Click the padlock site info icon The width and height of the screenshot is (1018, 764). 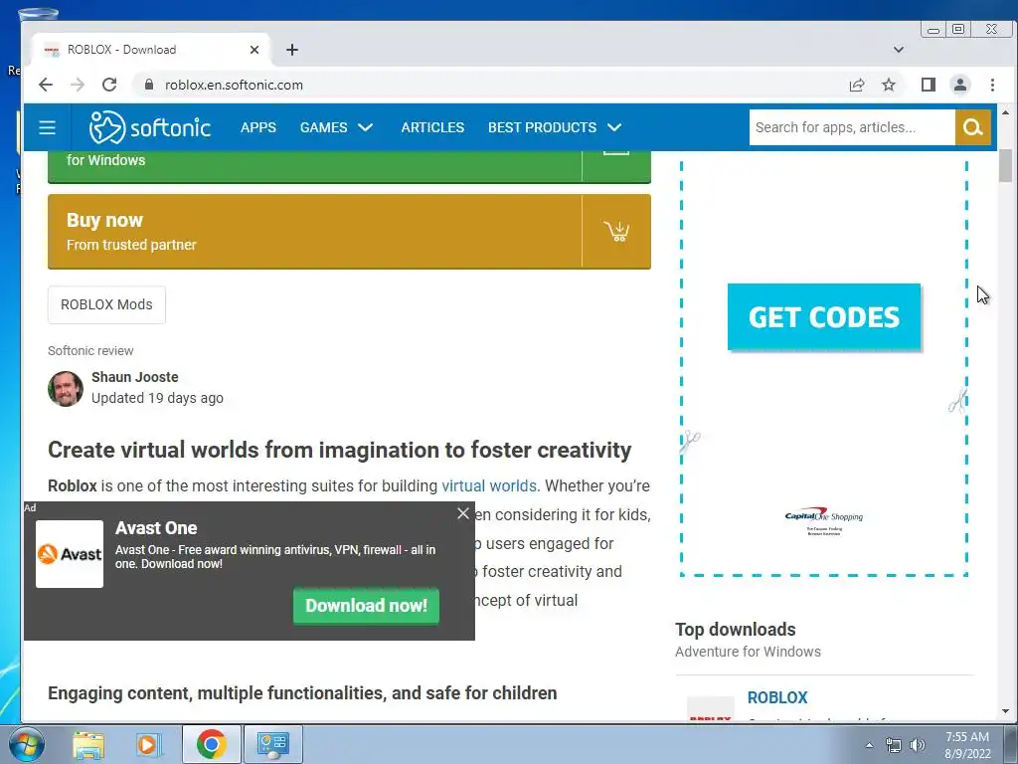149,85
